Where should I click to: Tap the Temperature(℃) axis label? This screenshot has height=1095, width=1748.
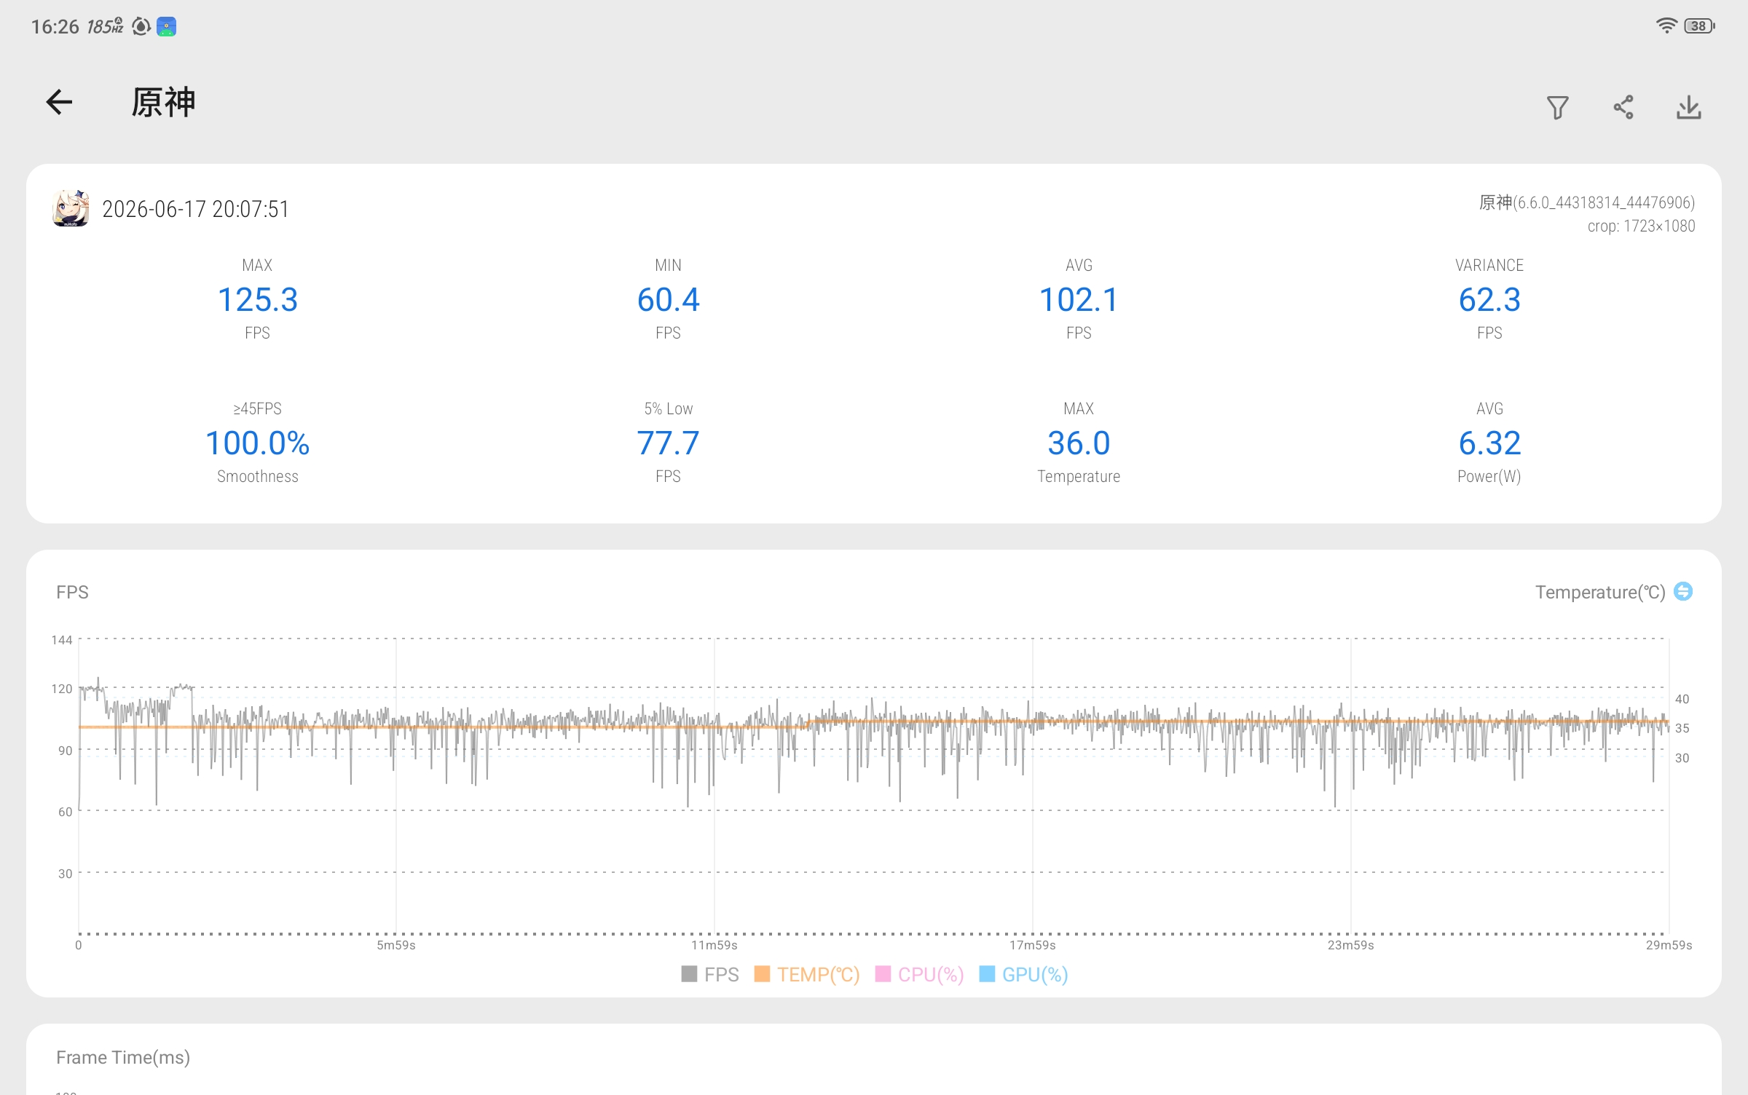pyautogui.click(x=1600, y=592)
